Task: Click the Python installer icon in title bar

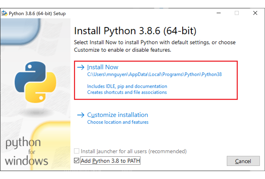Action: (5, 13)
